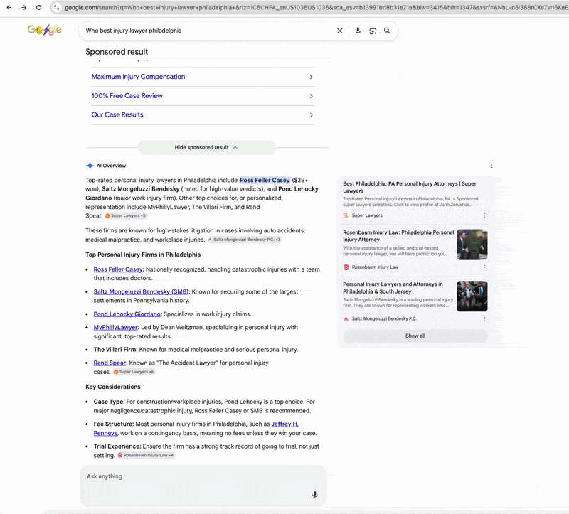Clear the search query with the X icon
Screen dimensions: 569x514
coord(340,31)
